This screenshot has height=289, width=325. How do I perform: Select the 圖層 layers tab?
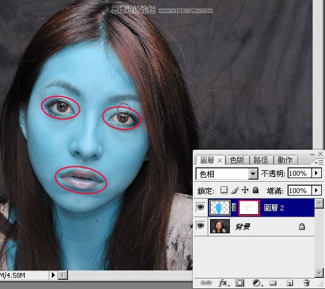click(207, 160)
